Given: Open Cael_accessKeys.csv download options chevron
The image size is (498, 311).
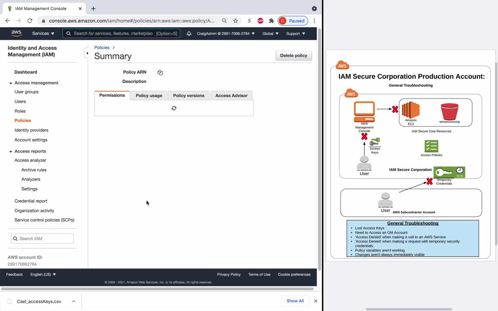Looking at the screenshot, I should coord(73,301).
